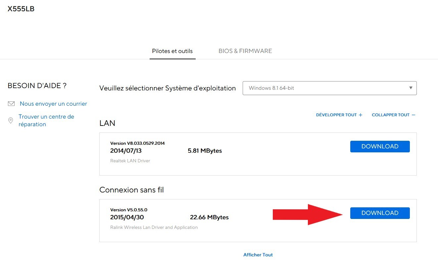Download the Realtek LAN Driver
Image resolution: width=438 pixels, height=261 pixels.
point(380,146)
